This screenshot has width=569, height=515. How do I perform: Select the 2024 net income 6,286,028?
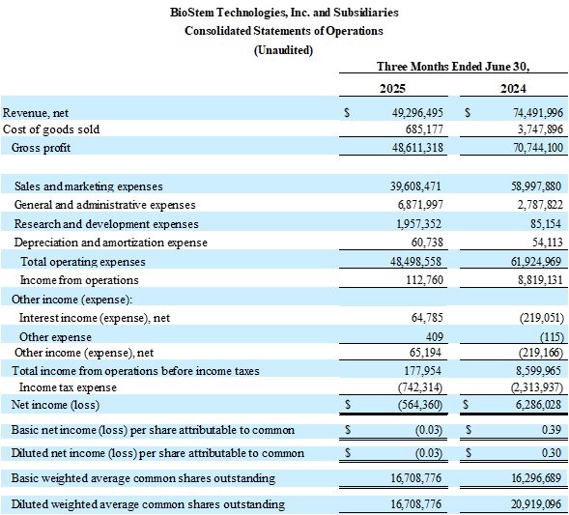point(538,404)
